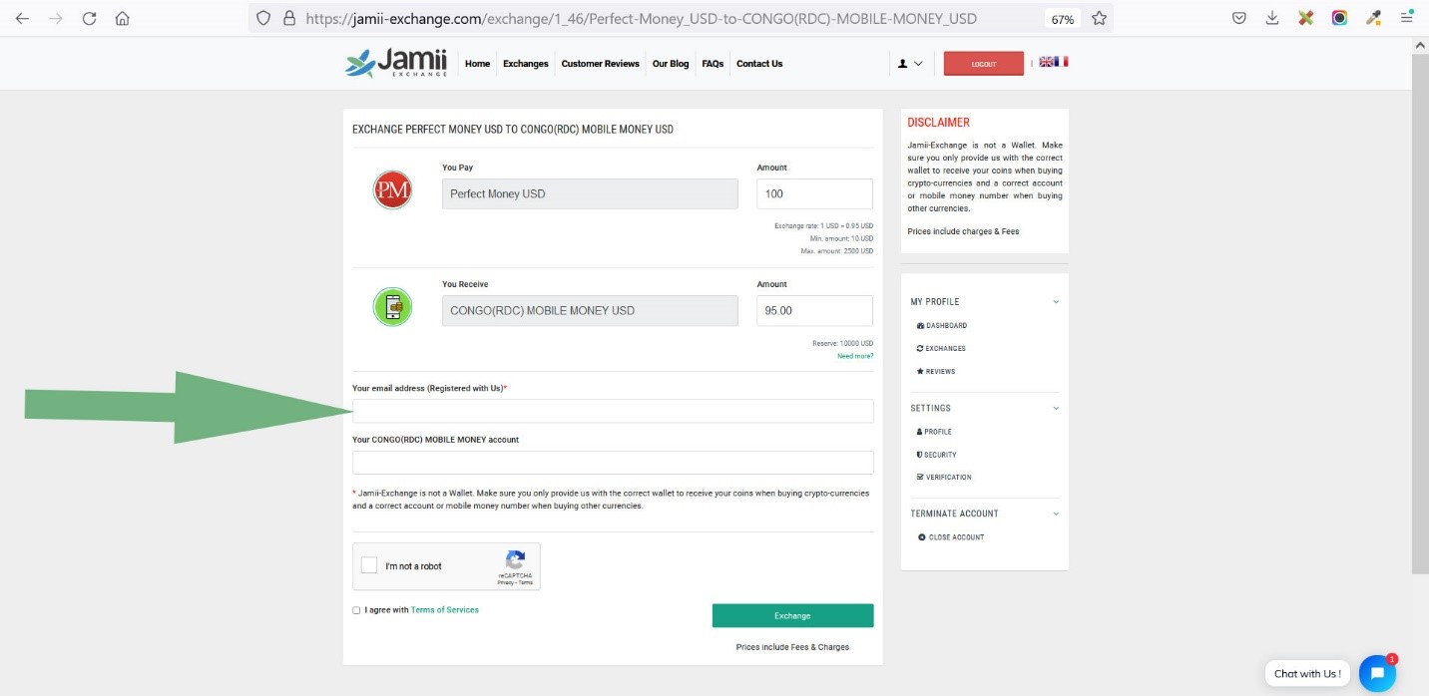This screenshot has height=696, width=1429.
Task: Click the Chat with Us label
Action: pyautogui.click(x=1307, y=674)
